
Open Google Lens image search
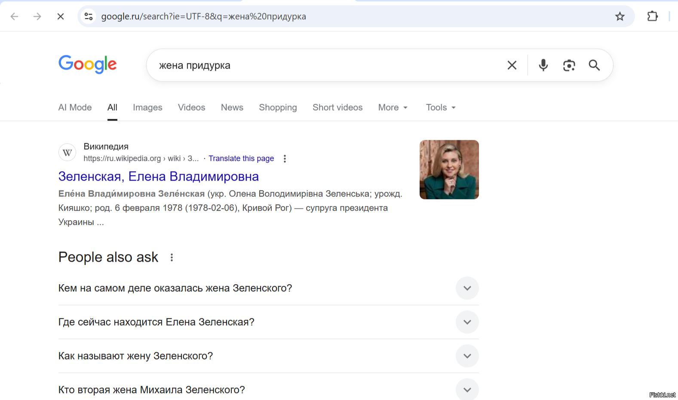coord(569,65)
